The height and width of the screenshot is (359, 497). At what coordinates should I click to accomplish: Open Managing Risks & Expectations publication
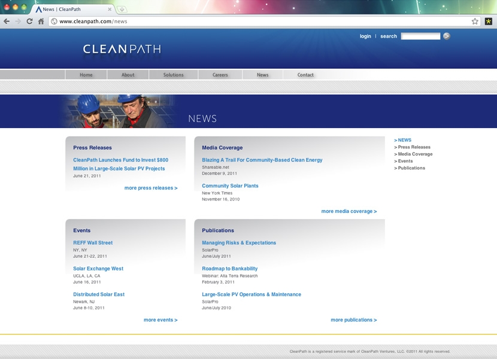(239, 243)
